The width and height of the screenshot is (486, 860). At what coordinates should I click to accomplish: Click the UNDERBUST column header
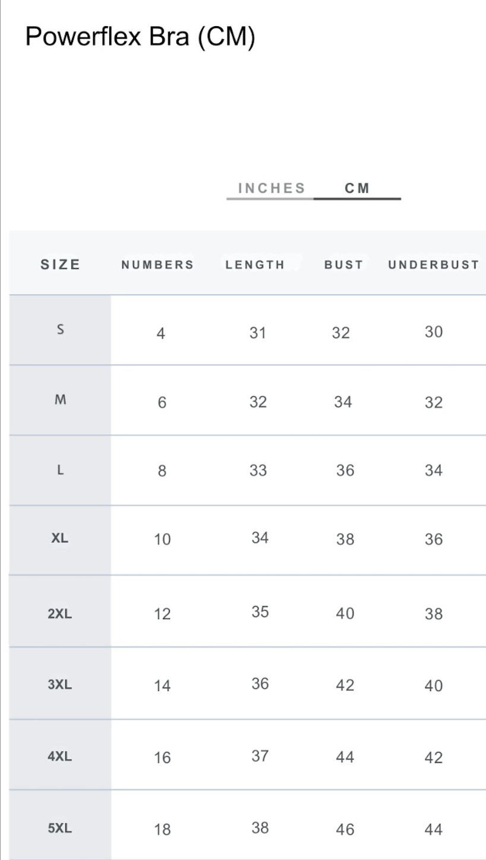pos(434,265)
